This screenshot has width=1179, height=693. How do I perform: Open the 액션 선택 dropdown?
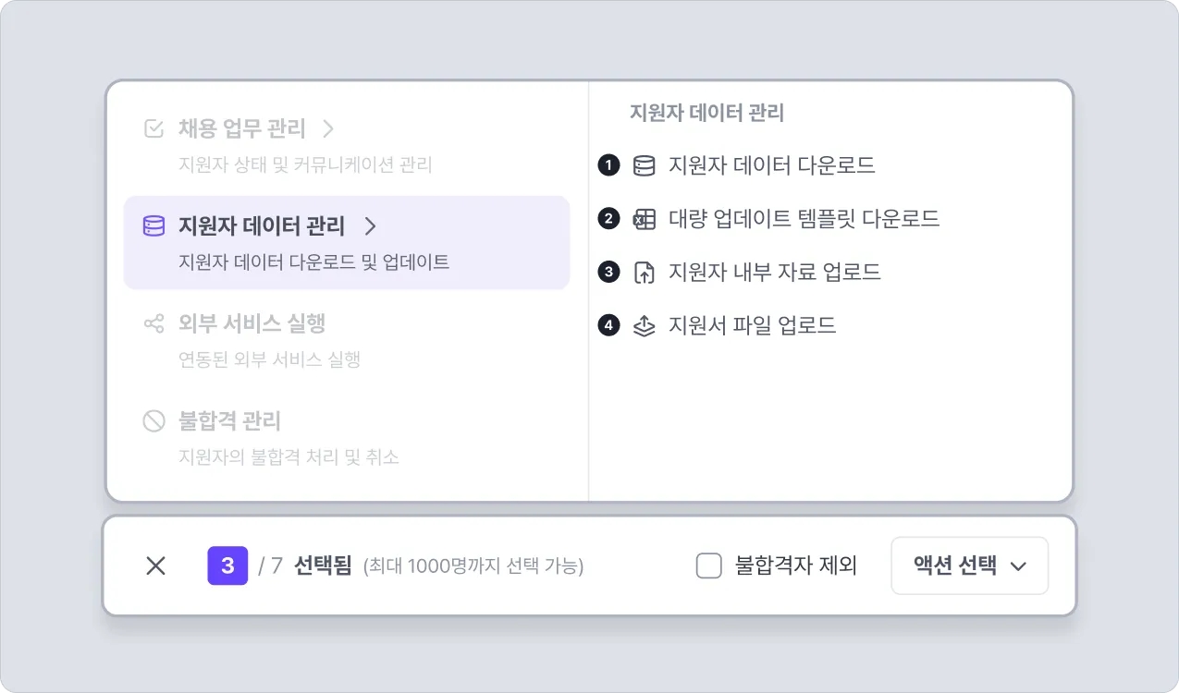pyautogui.click(x=969, y=565)
